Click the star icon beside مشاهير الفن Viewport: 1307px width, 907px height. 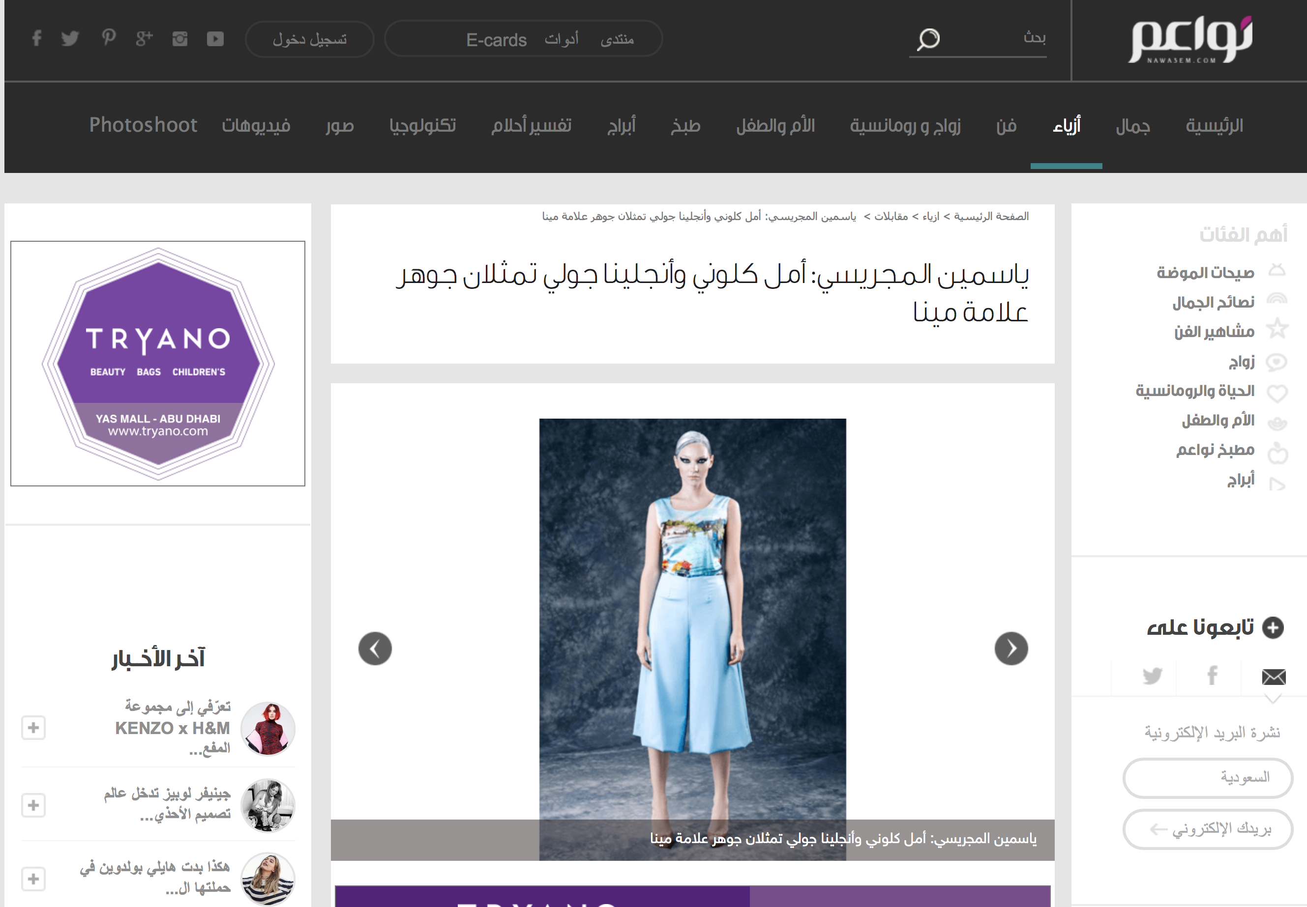[x=1277, y=329]
